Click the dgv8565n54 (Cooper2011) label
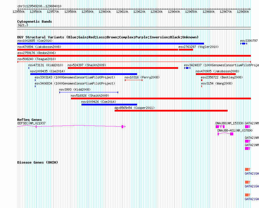The height and width of the screenshot is (208, 259). tap(134, 108)
